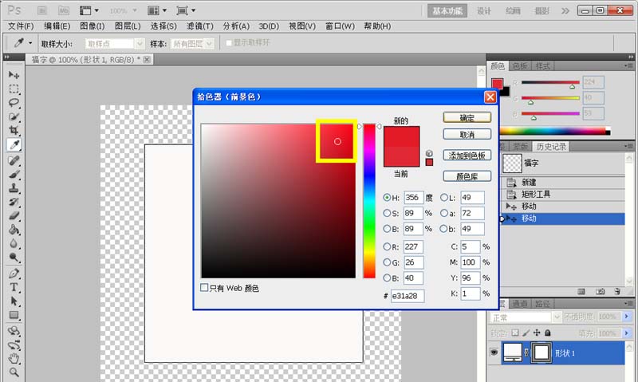The image size is (638, 382).
Task: Open the 文件(F) menu
Action: [x=21, y=26]
